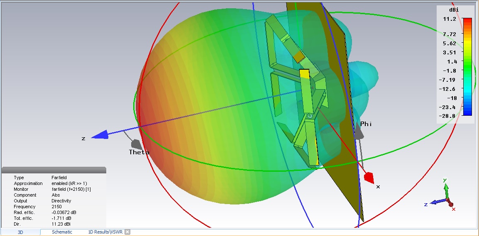Click the 11.2 maximum scale label

point(450,19)
